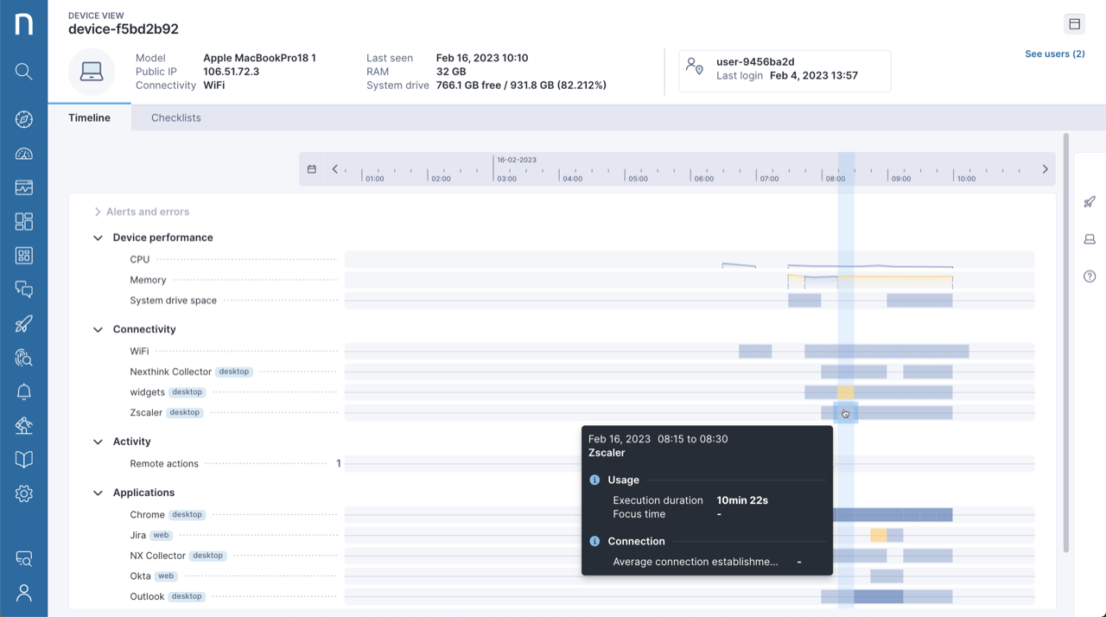This screenshot has height=617, width=1106.
Task: Switch to the Checklists tab
Action: [175, 117]
